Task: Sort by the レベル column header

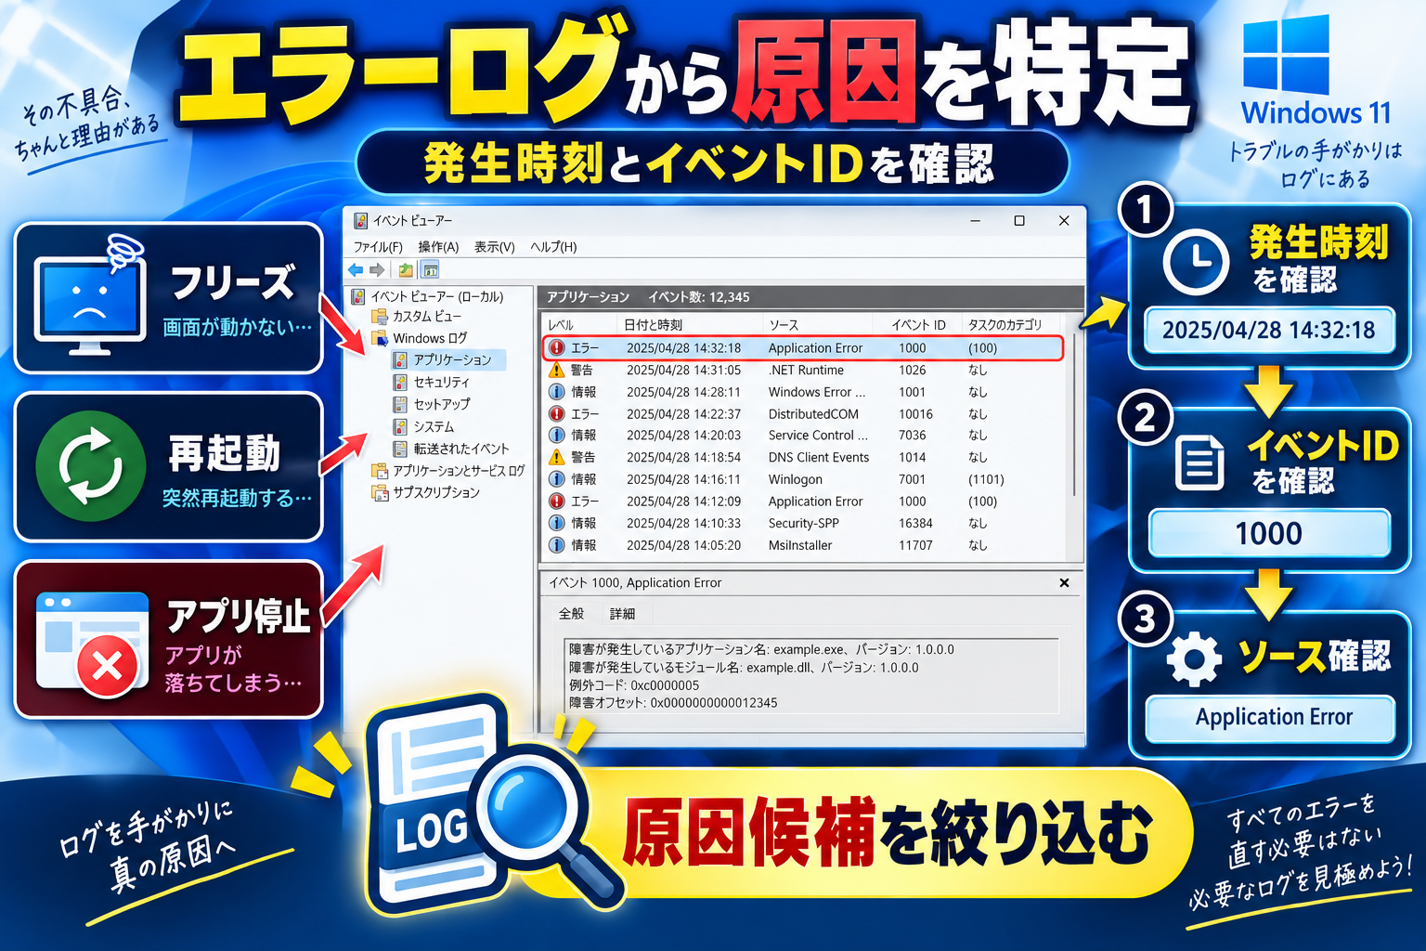Action: (x=561, y=325)
